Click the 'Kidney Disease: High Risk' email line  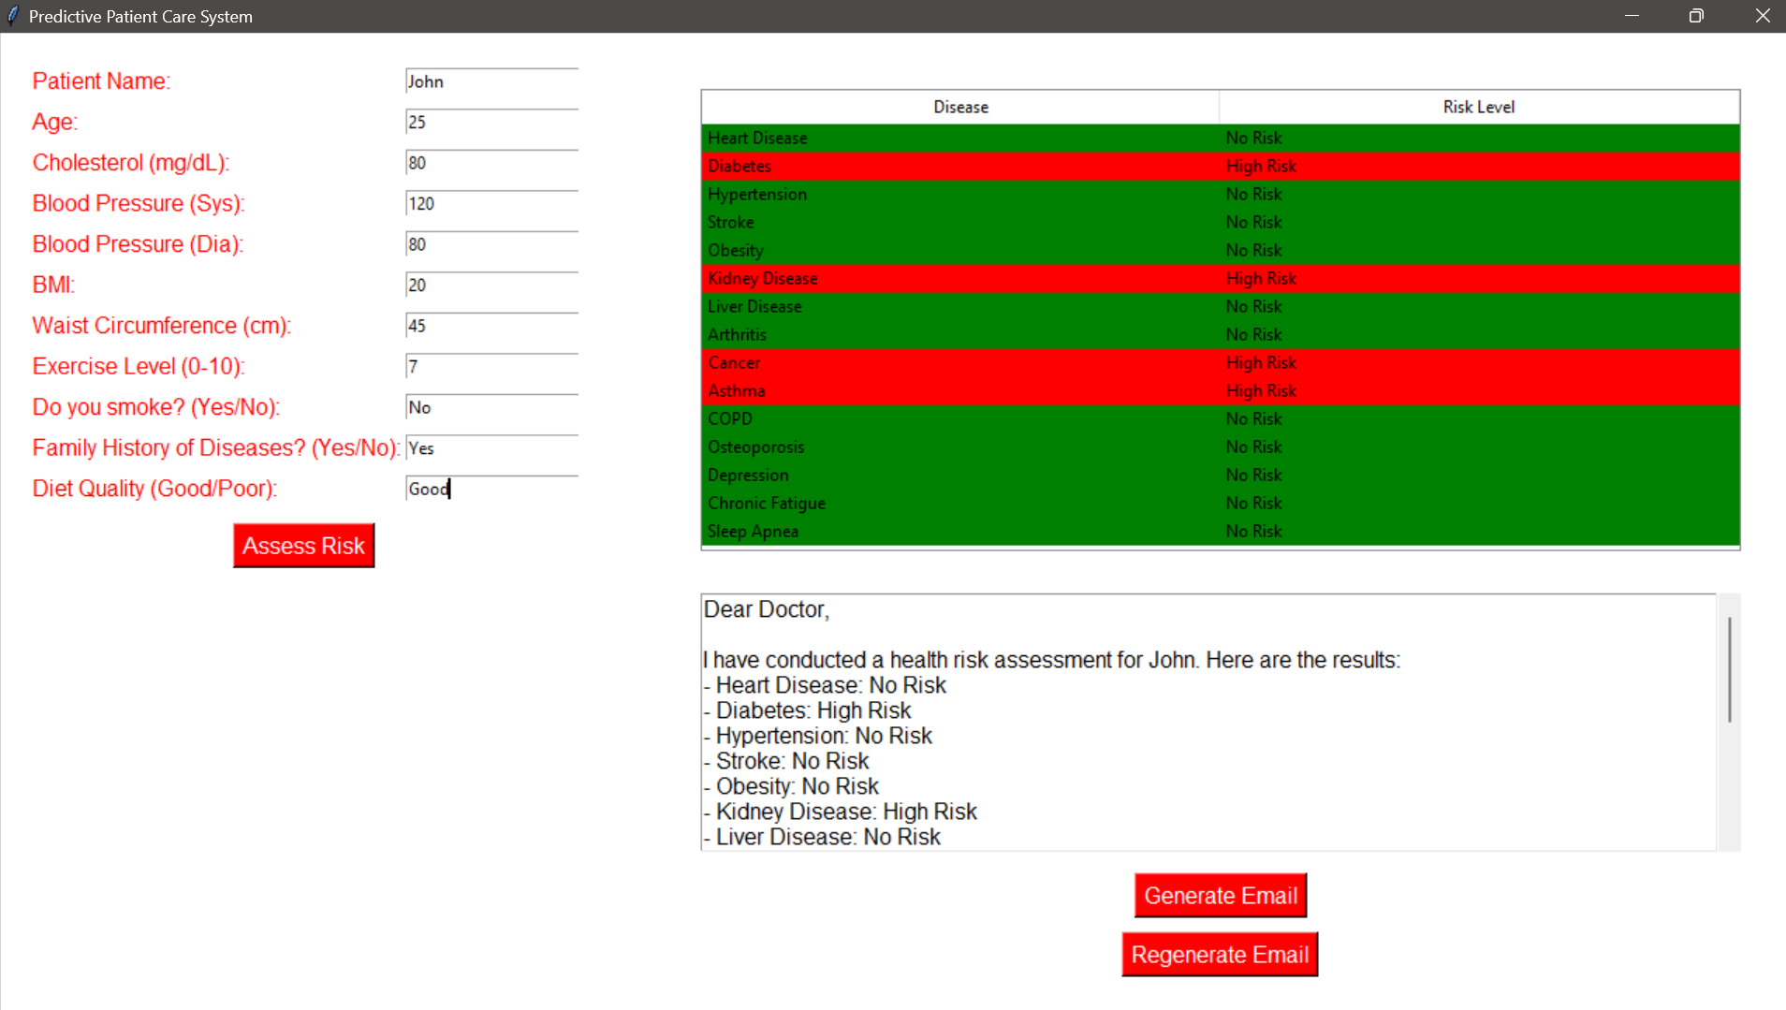840,812
